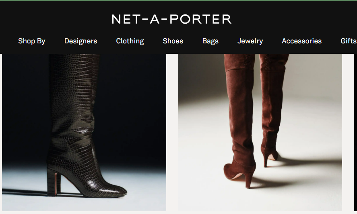The image size is (357, 214).
Task: Open the Bags navigation item
Action: pyautogui.click(x=210, y=41)
